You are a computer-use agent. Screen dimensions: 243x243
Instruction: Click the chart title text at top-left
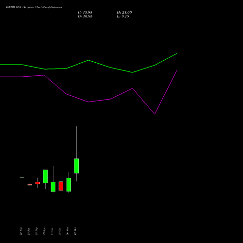pyautogui.click(x=34, y=7)
